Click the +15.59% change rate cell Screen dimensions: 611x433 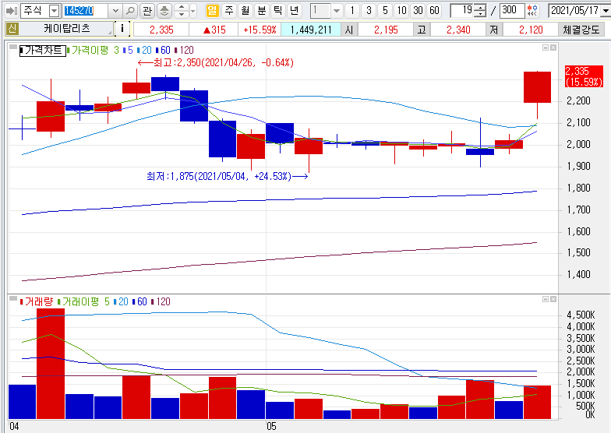[x=260, y=30]
